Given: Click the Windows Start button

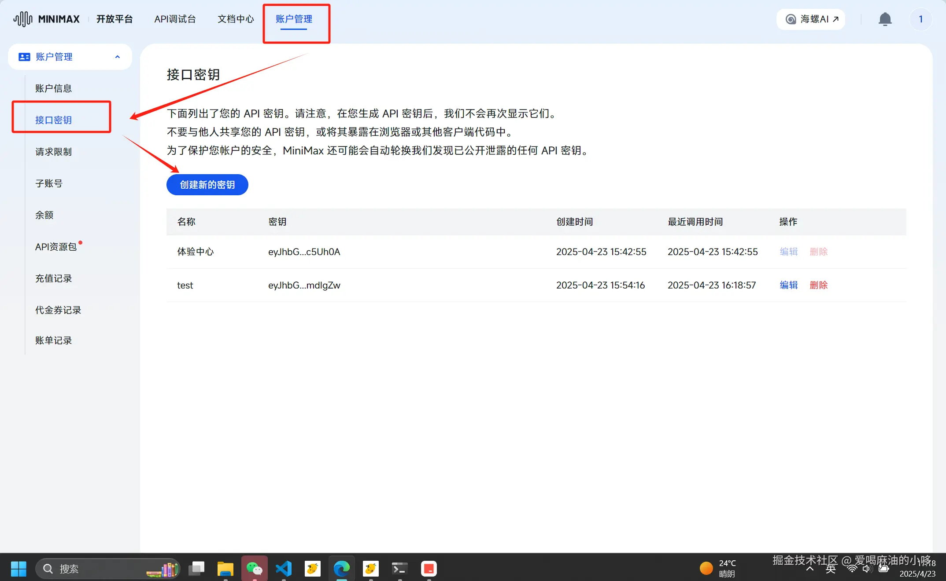Looking at the screenshot, I should 18,568.
